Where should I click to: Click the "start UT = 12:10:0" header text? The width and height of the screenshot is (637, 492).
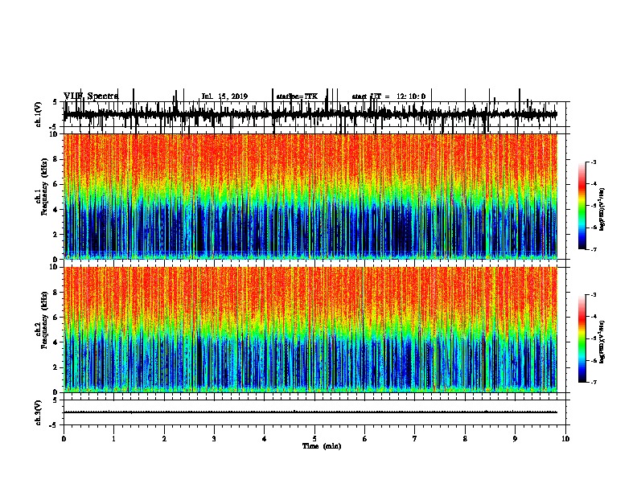pos(388,96)
